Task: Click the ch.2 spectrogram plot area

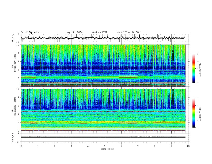Action: (103, 110)
